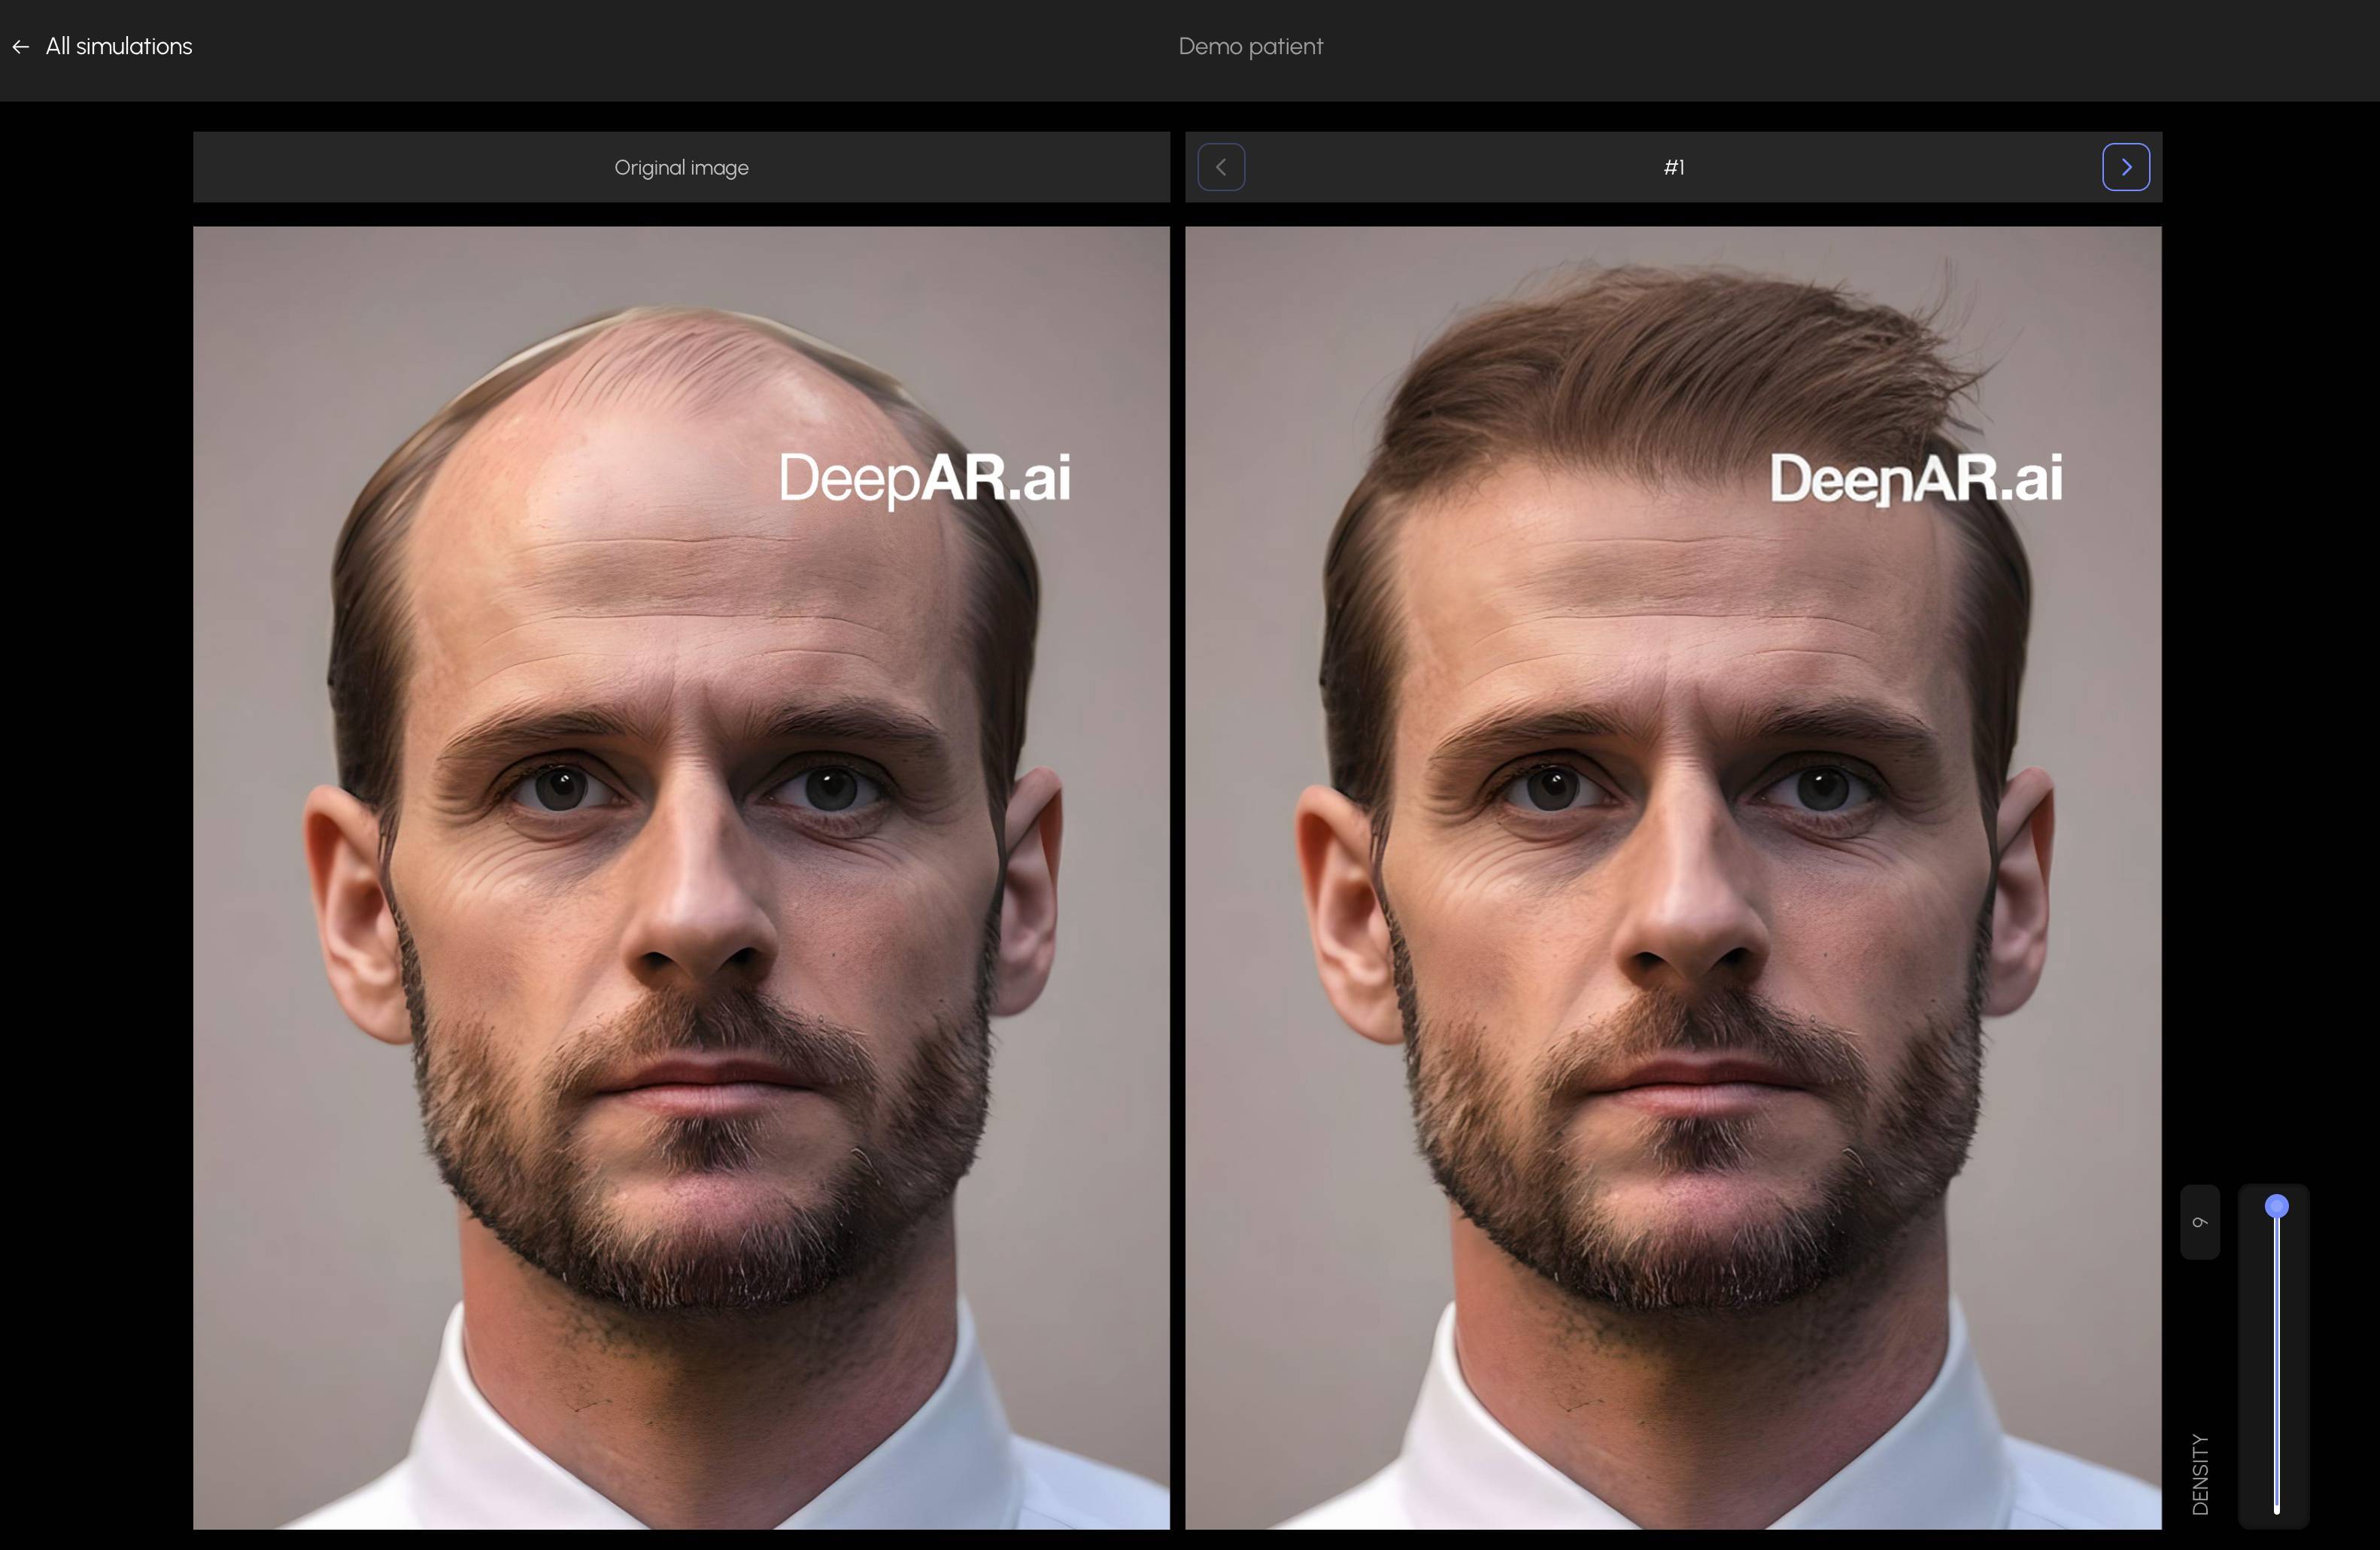Screen dimensions: 2380x1550
Task: Click the middle of the density slider track
Action: (x=2276, y=1360)
